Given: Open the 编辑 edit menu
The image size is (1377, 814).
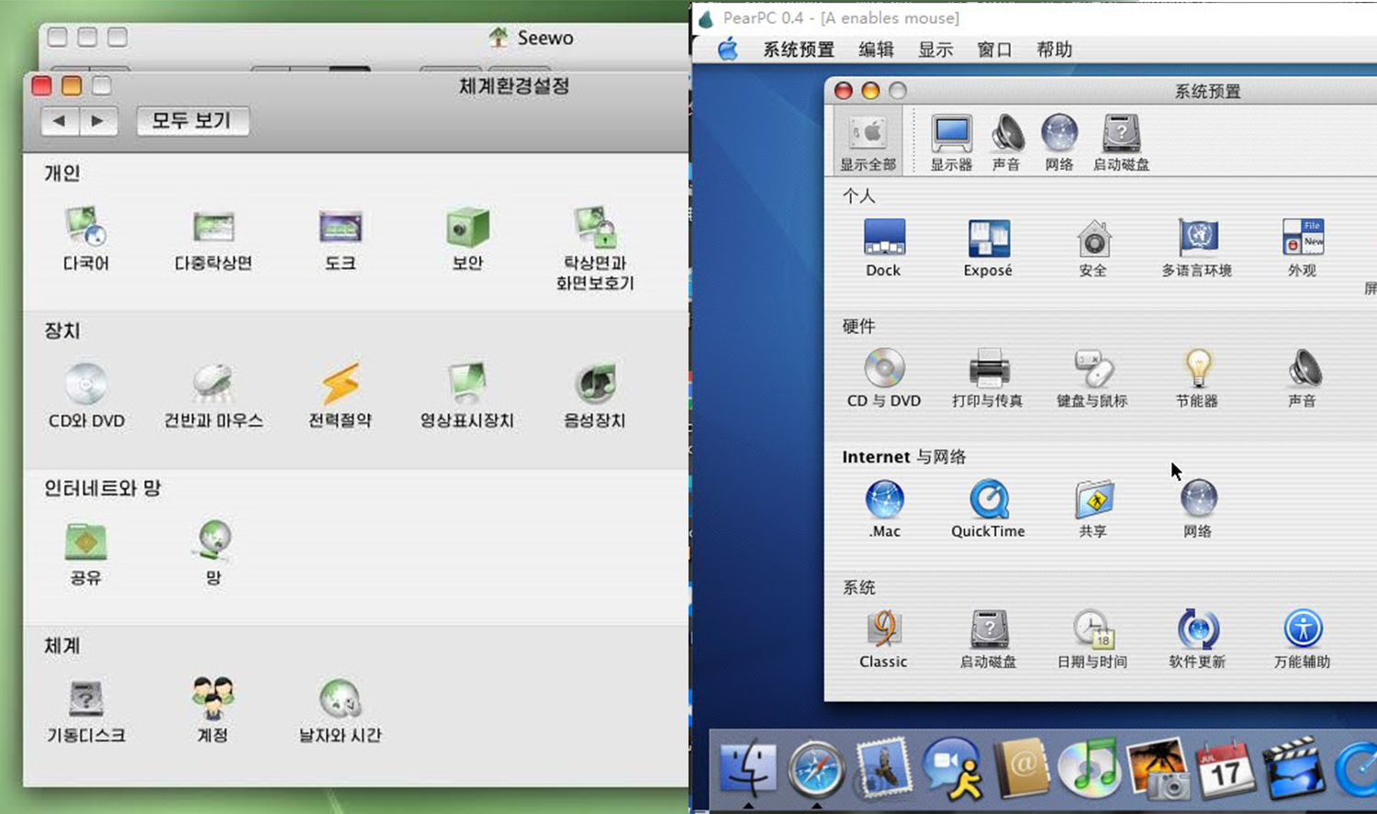Looking at the screenshot, I should [876, 50].
